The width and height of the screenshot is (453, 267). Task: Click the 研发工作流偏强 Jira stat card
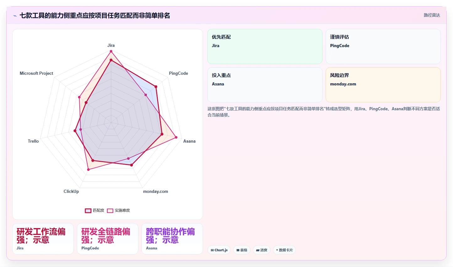tap(43, 239)
